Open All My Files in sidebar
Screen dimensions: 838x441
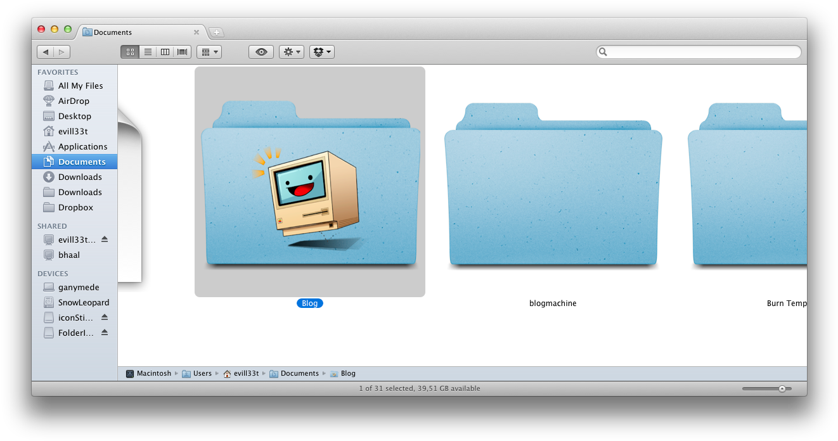coord(74,86)
